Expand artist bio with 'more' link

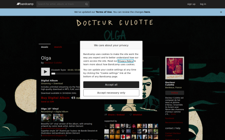pos(173,114)
